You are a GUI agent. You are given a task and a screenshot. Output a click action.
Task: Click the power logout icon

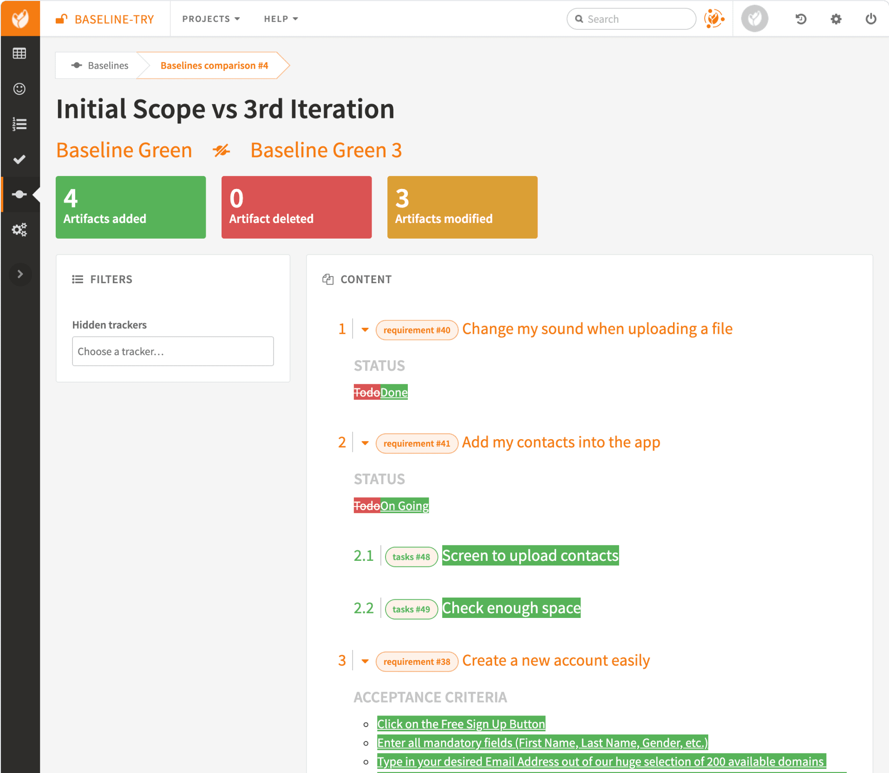[871, 19]
